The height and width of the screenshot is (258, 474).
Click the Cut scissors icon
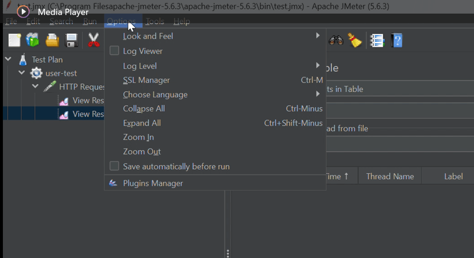tap(94, 40)
